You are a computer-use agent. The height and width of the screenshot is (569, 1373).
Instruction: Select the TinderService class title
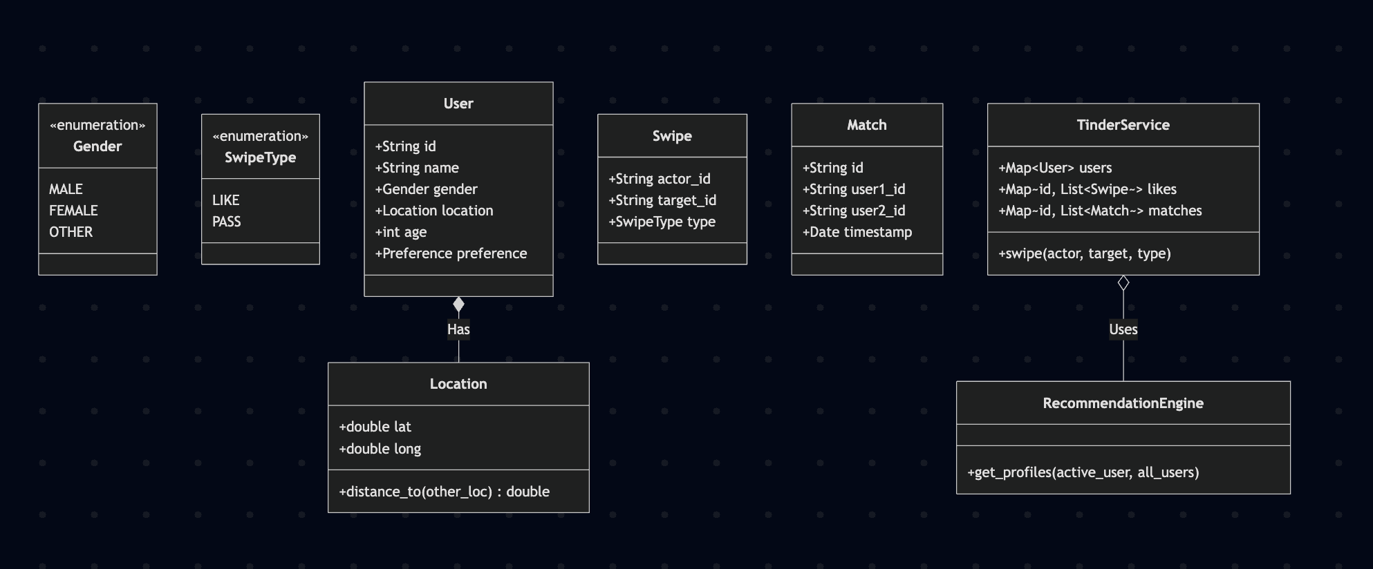[1123, 125]
